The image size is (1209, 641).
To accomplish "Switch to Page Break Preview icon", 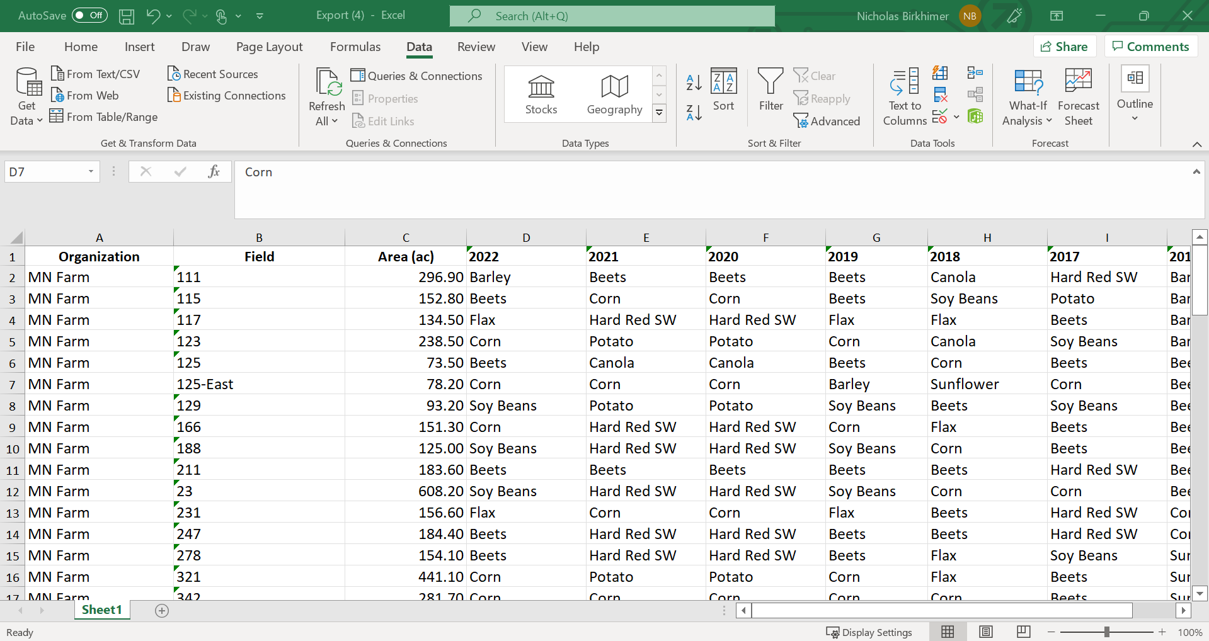I will click(x=1024, y=632).
